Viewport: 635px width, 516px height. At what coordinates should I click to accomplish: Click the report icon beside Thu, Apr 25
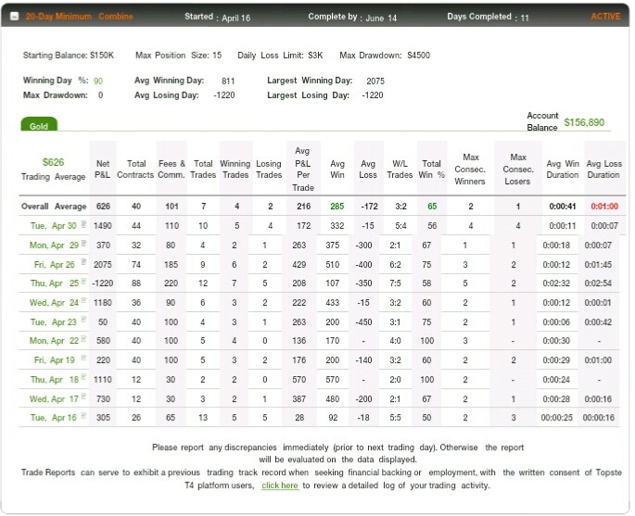(x=83, y=282)
